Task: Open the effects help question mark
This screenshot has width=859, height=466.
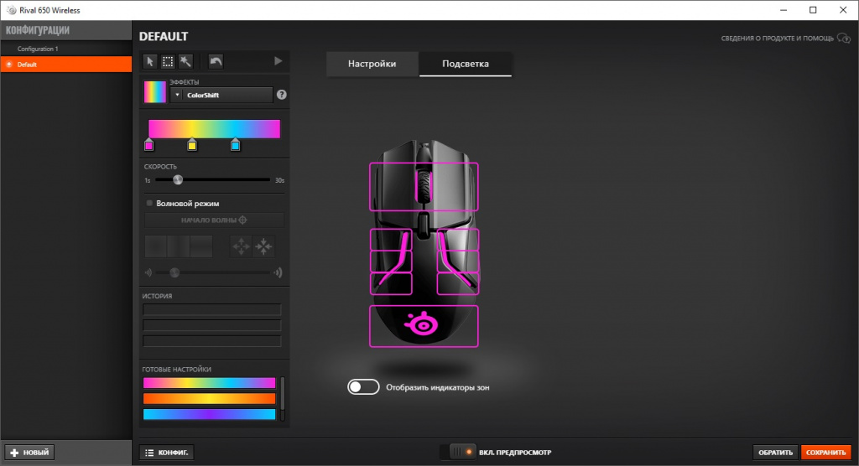Action: click(x=282, y=96)
